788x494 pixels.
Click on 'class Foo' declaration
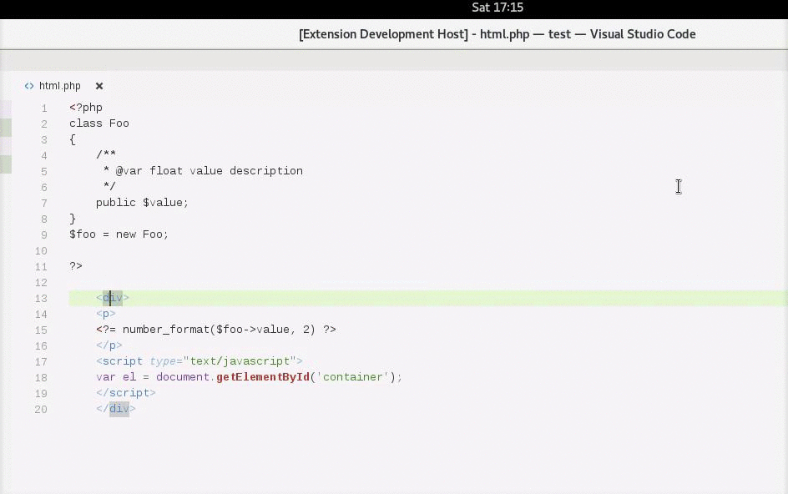click(99, 123)
